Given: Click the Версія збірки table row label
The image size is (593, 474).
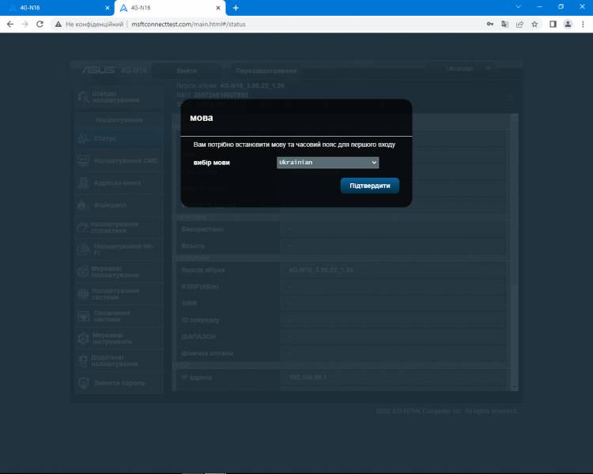Looking at the screenshot, I should coord(203,270).
